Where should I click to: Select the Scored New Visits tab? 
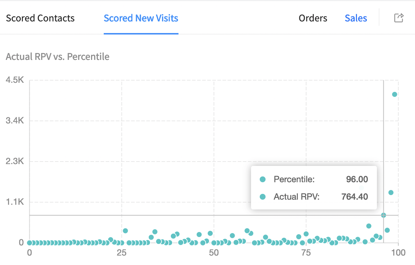pyautogui.click(x=141, y=18)
